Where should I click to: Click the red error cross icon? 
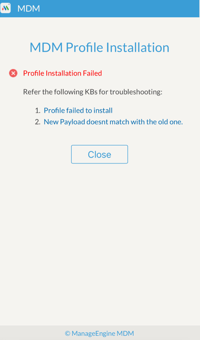pos(13,73)
